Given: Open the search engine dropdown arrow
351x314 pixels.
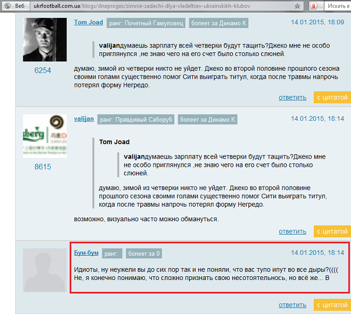Looking at the screenshot, I should [321, 6].
